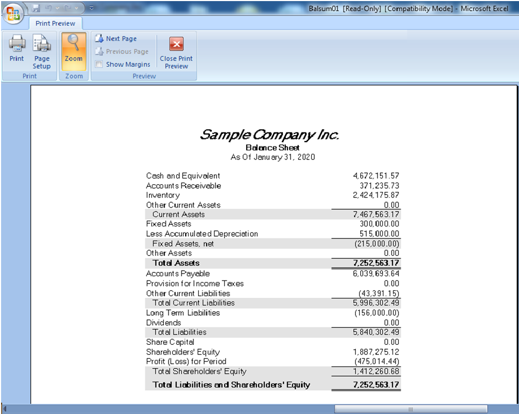The width and height of the screenshot is (519, 414).
Task: Click the Fixed Assets, net label
Action: click(183, 244)
